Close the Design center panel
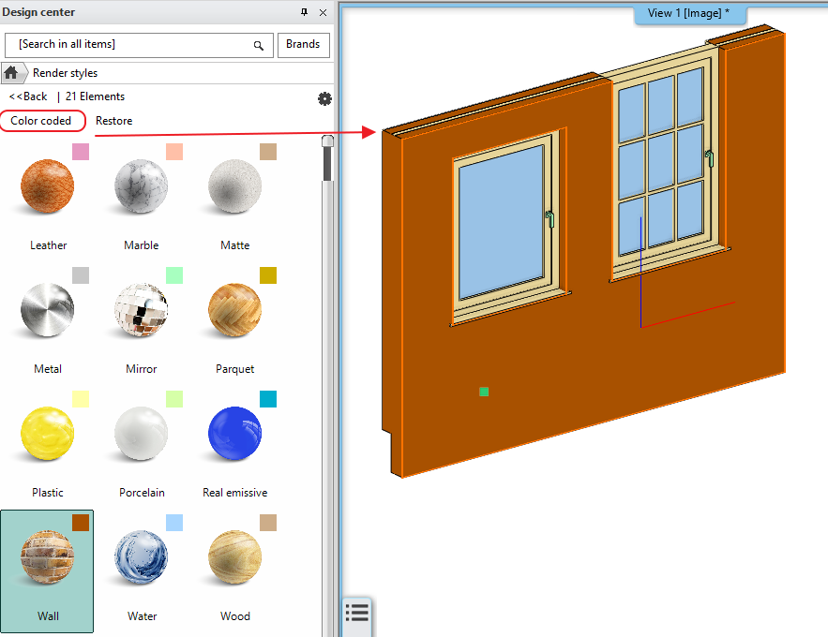The width and height of the screenshot is (828, 637). 323,12
